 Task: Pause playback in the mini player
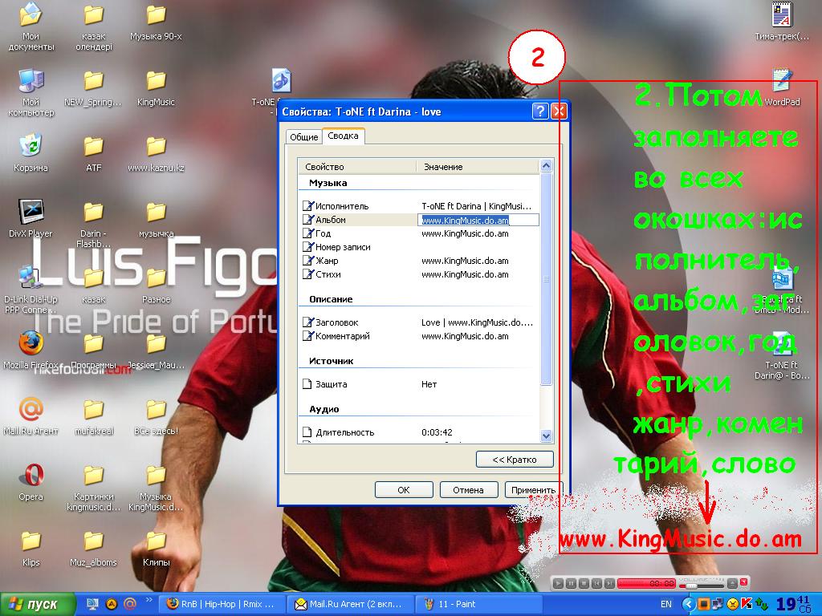[571, 583]
